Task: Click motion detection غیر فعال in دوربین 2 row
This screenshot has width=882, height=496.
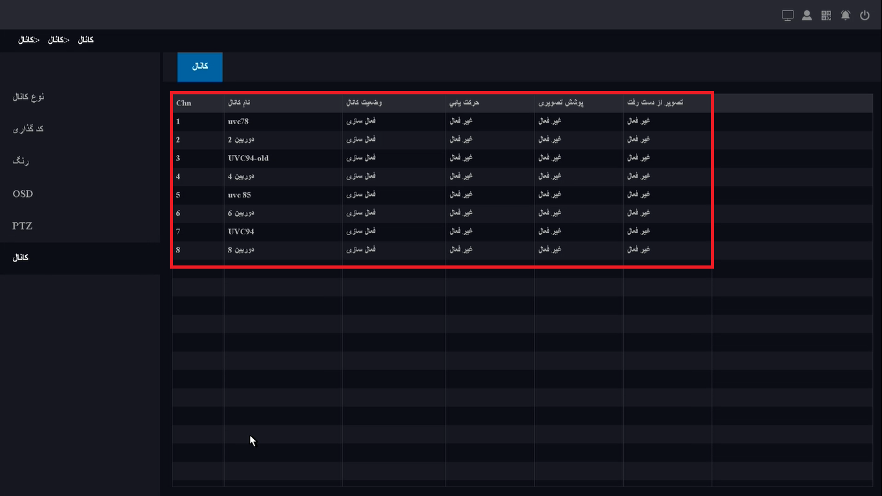Action: coord(461,139)
